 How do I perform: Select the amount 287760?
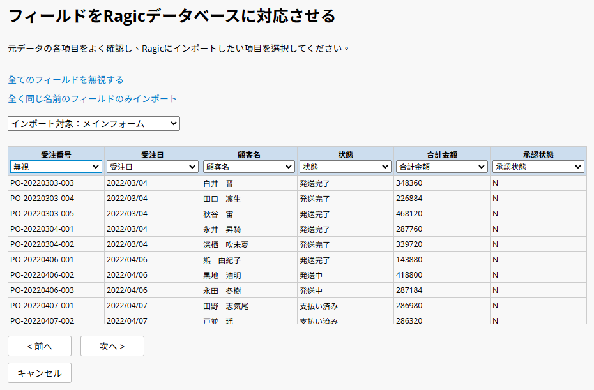pyautogui.click(x=409, y=229)
